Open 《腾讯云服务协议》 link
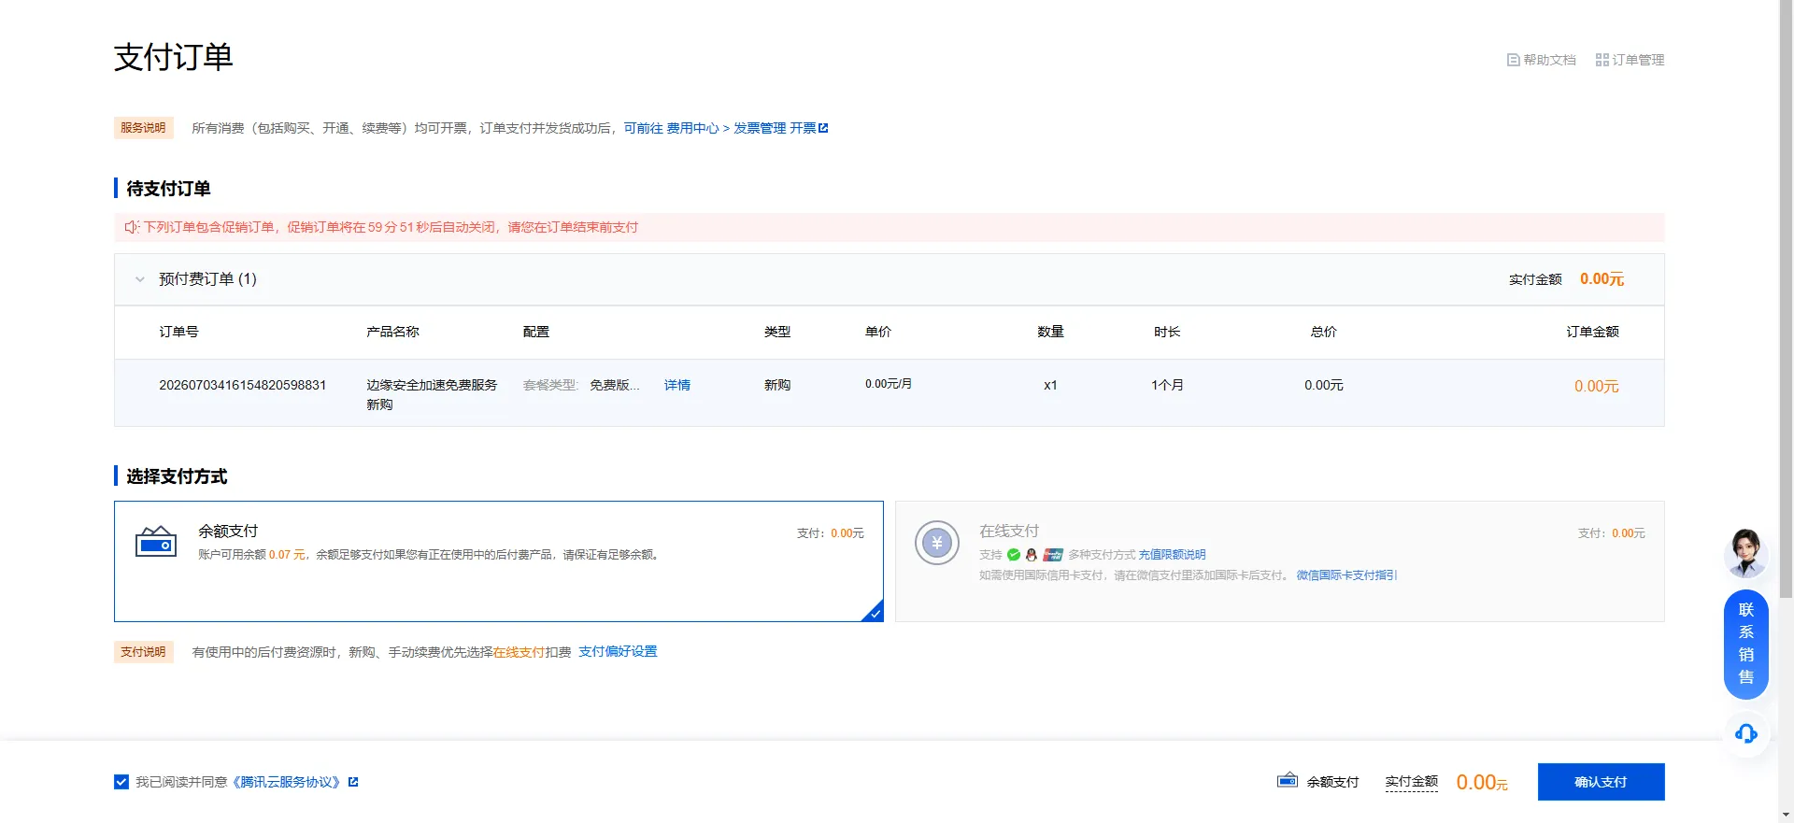Screen dimensions: 1794x823 point(286,782)
